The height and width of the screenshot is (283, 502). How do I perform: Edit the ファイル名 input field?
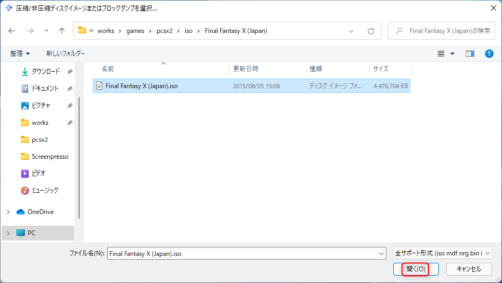click(243, 253)
